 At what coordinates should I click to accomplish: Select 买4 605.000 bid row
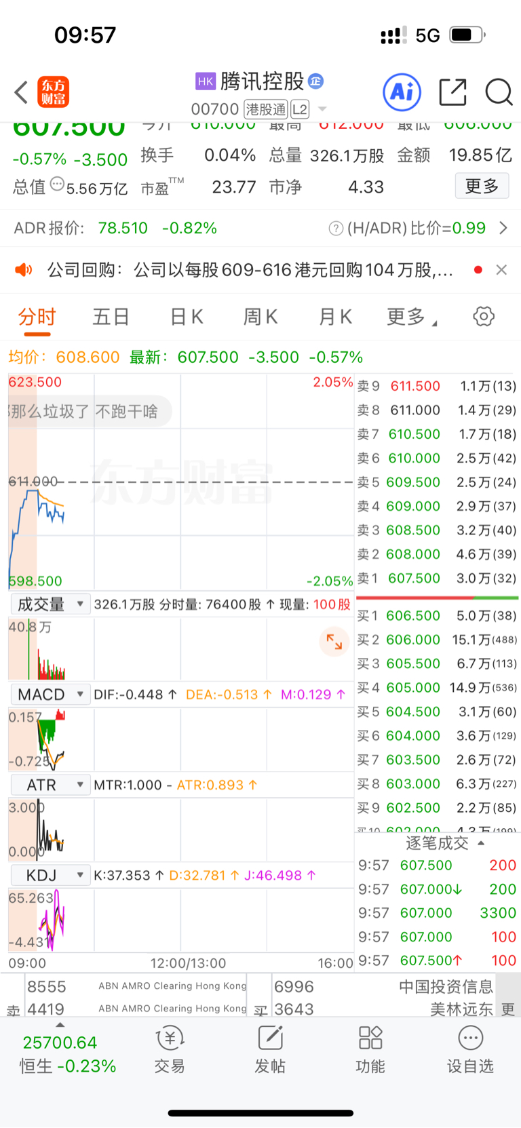(437, 688)
